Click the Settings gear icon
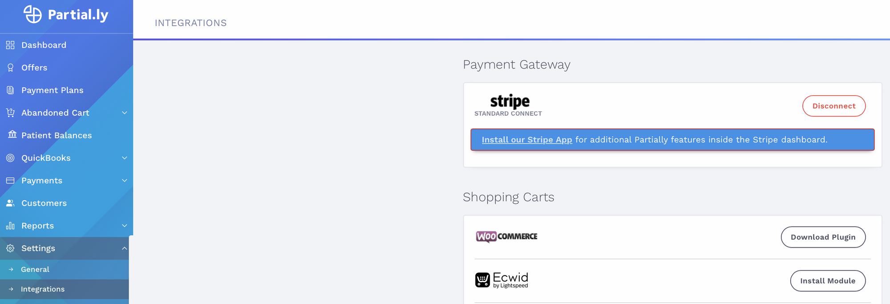 tap(10, 248)
